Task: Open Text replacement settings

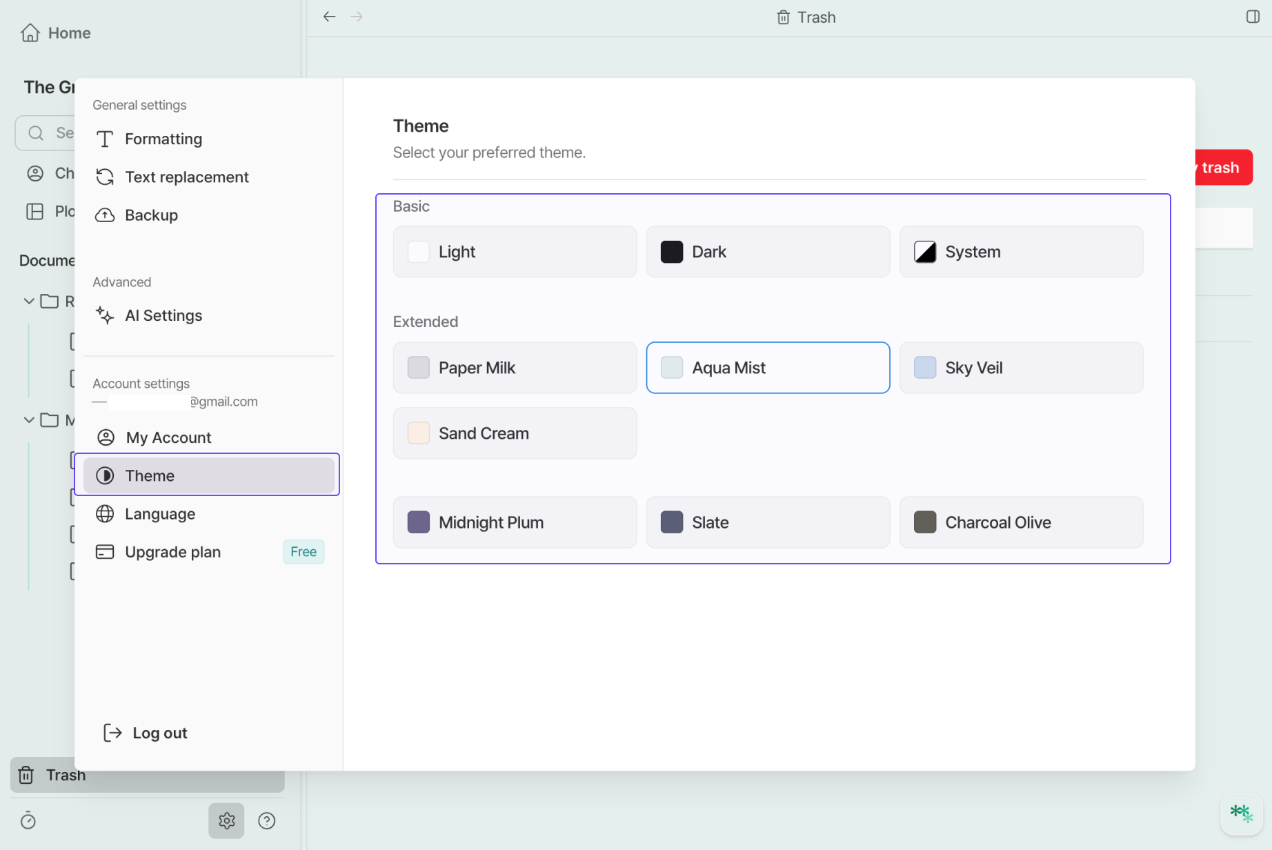Action: click(209, 177)
